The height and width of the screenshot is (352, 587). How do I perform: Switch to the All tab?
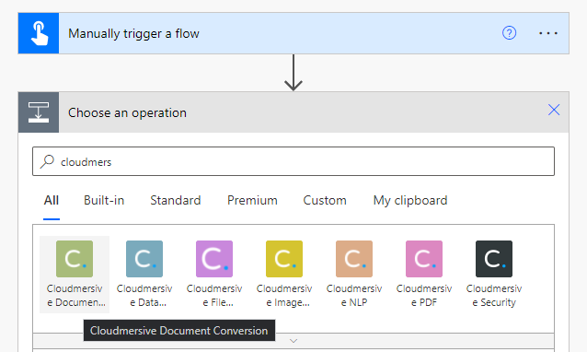point(52,200)
